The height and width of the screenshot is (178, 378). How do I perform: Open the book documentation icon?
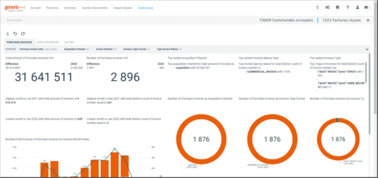click(337, 8)
